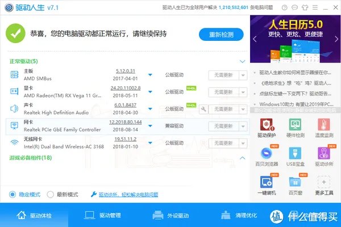Open the 驱动诊所 轻松解决电脑问题 link
The image size is (341, 227).
pos(128,195)
